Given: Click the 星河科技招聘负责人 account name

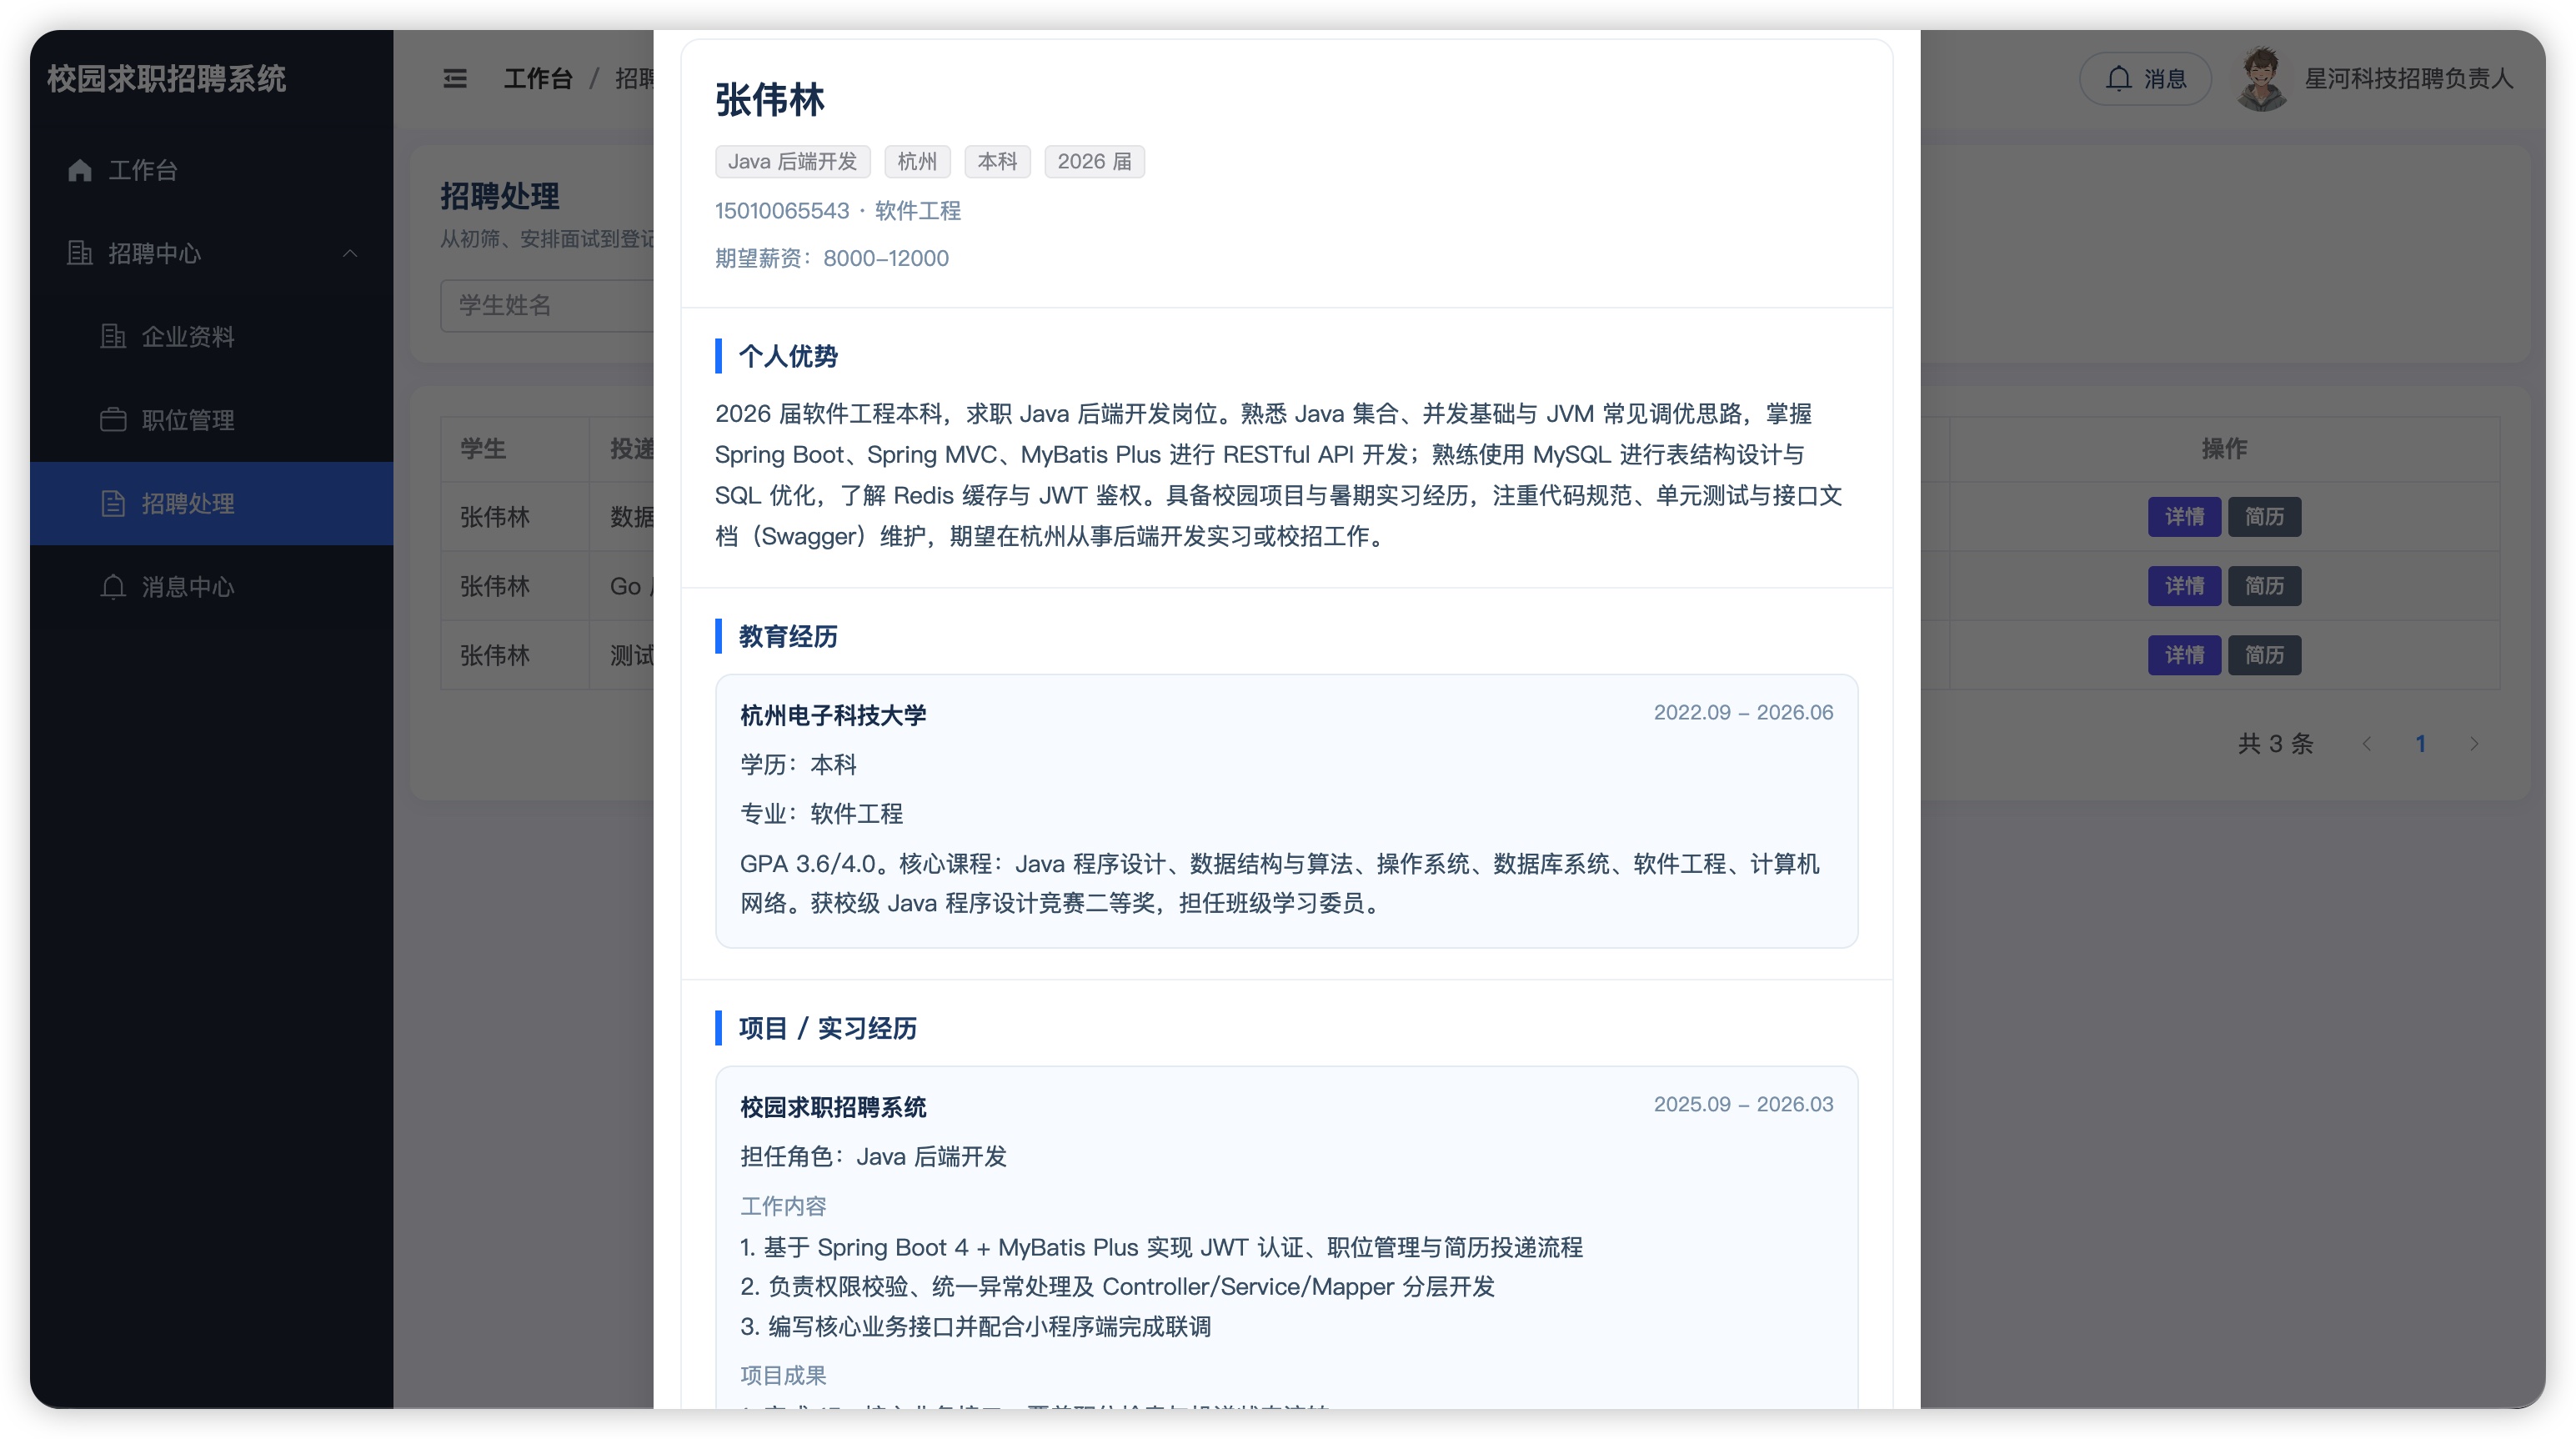Looking at the screenshot, I should (x=2409, y=78).
